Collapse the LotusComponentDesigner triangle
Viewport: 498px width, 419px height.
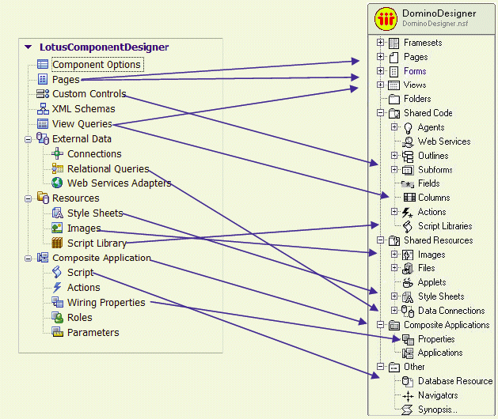[29, 47]
